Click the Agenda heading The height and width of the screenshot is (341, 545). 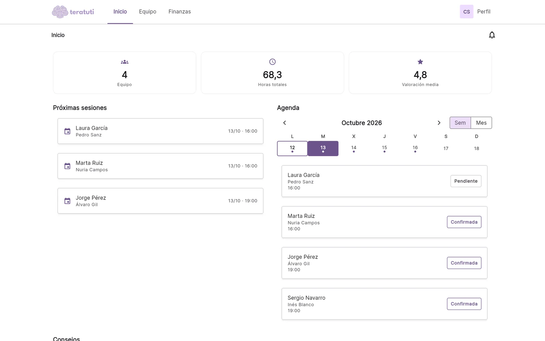pyautogui.click(x=288, y=108)
